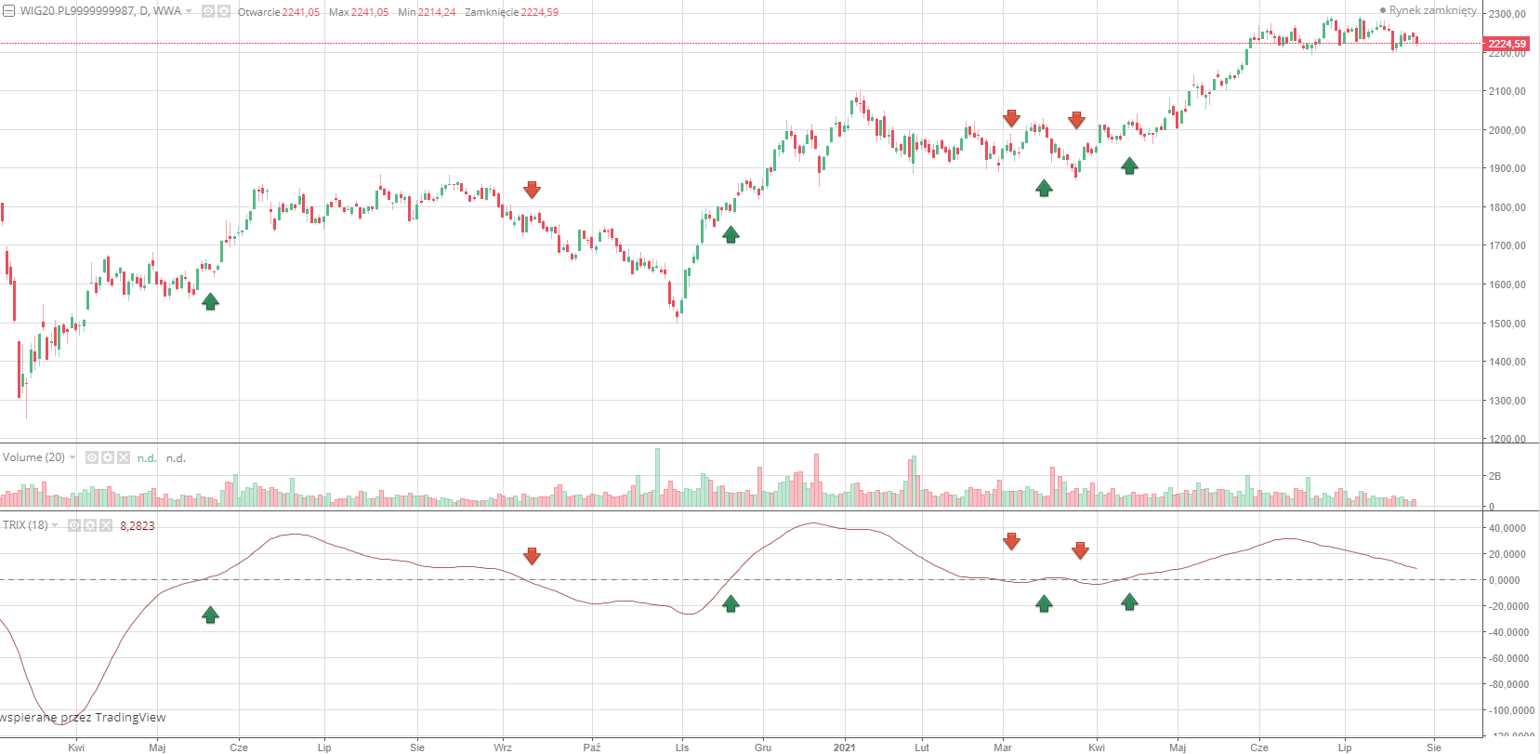Click the Zamknięcie value 2224,59
Screen dimensions: 1540x754
tap(540, 12)
